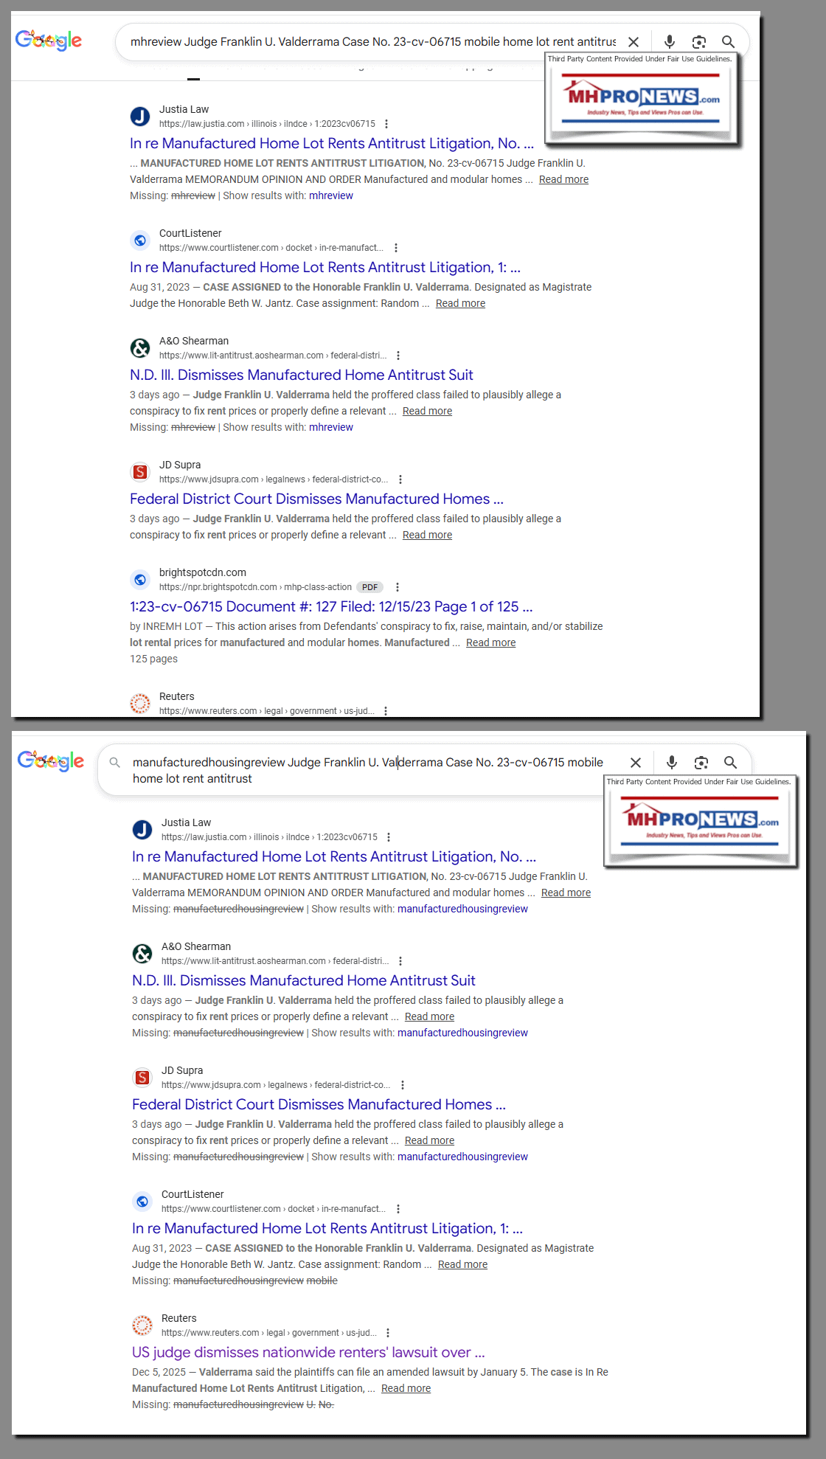
Task: Click the bottom search input field text
Action: click(x=367, y=770)
